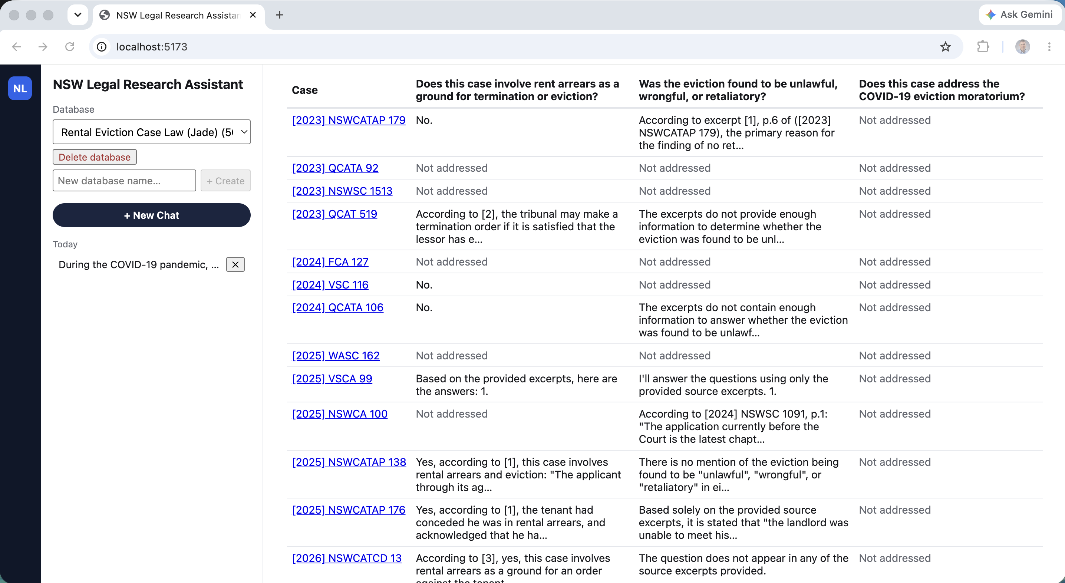
Task: Click the 'Today' chat history label
Action: click(65, 244)
